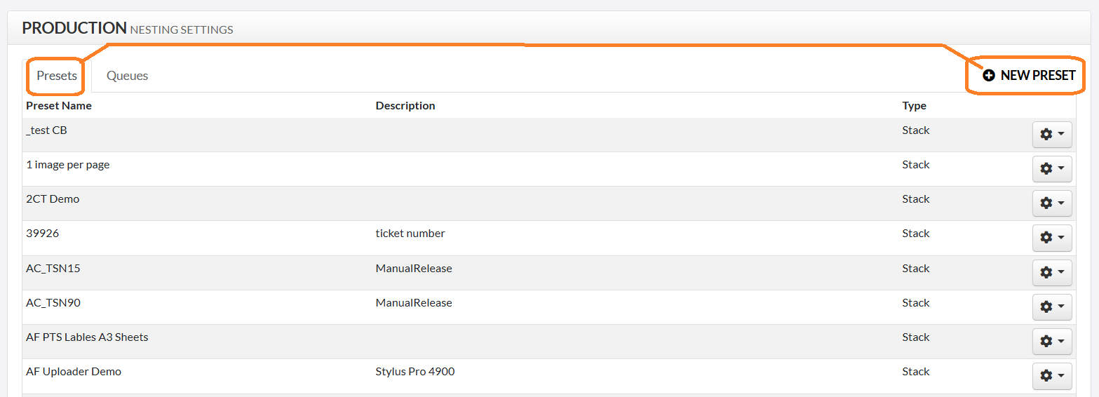
Task: Select the AC_TSN15 preset name
Action: tap(53, 269)
